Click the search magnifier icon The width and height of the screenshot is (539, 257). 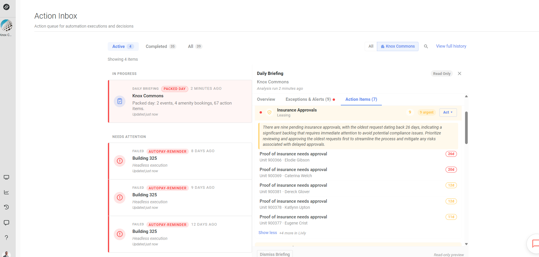426,46
